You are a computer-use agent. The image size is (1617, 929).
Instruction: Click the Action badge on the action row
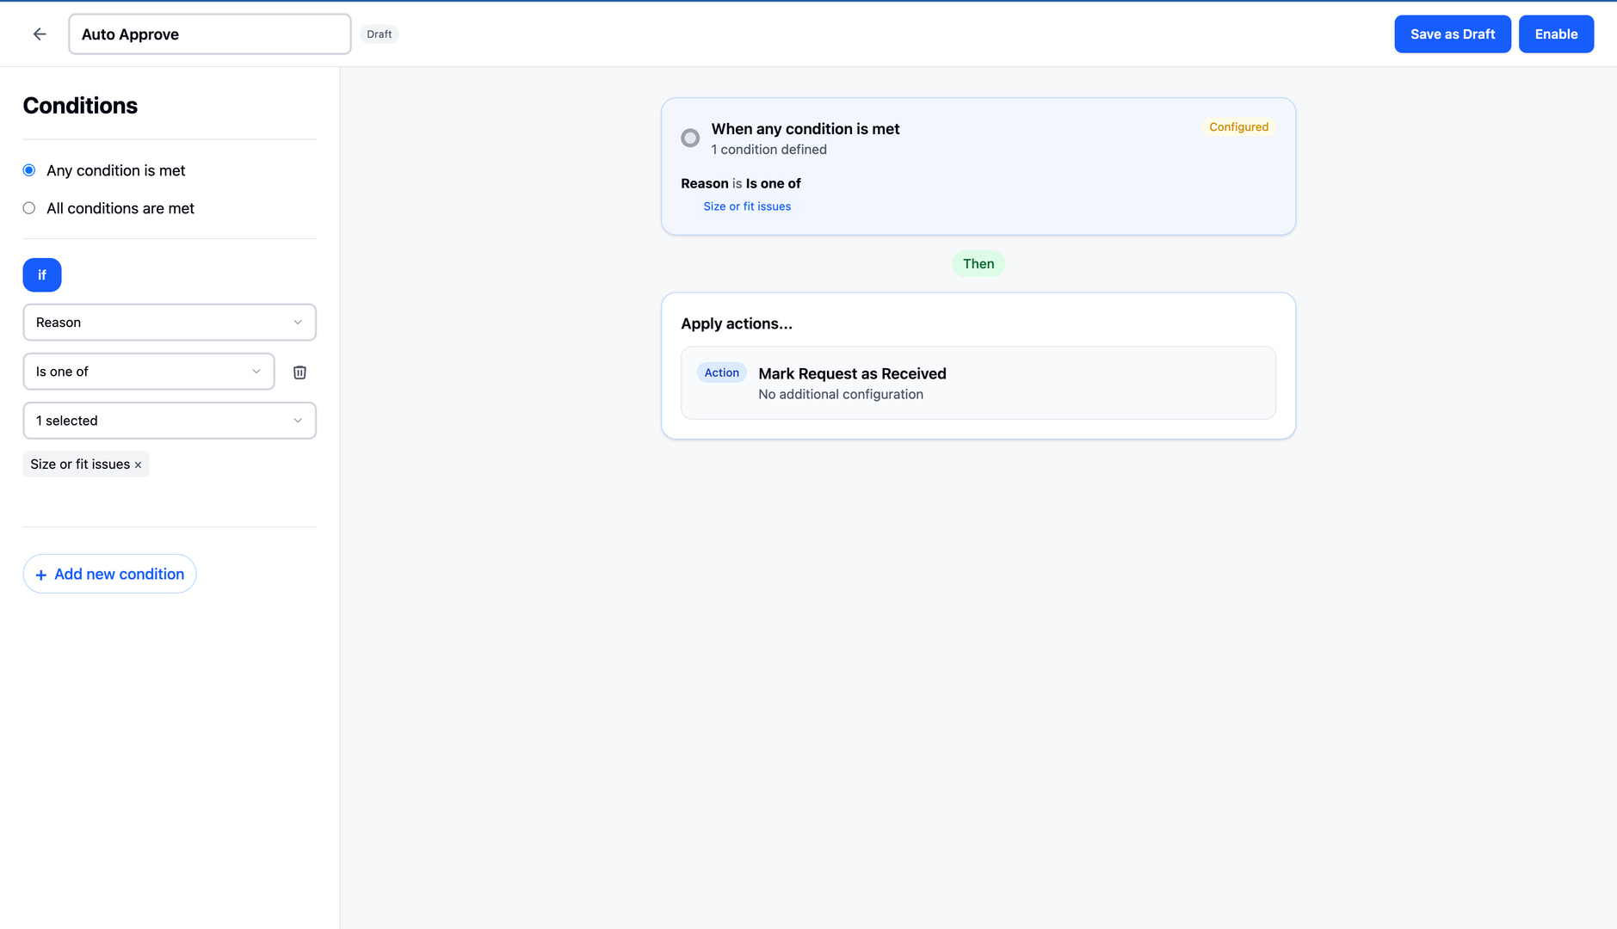click(721, 372)
